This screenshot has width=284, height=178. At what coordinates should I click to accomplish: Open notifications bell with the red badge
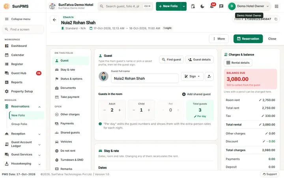pyautogui.click(x=212, y=6)
